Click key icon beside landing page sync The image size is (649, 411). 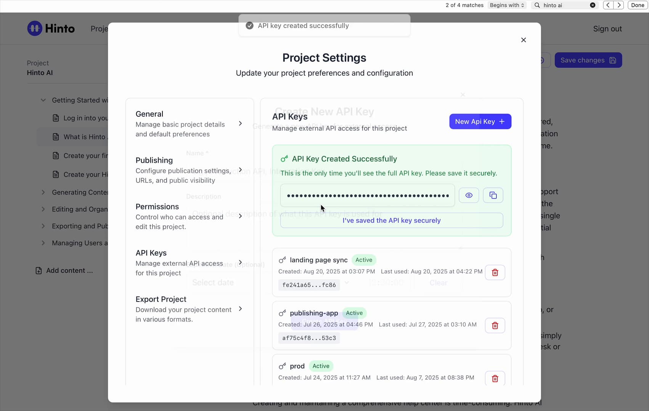point(282,260)
